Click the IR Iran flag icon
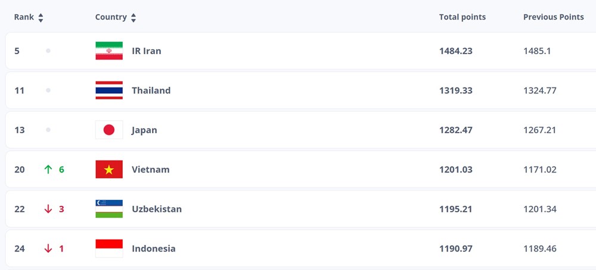The image size is (596, 270). (109, 51)
